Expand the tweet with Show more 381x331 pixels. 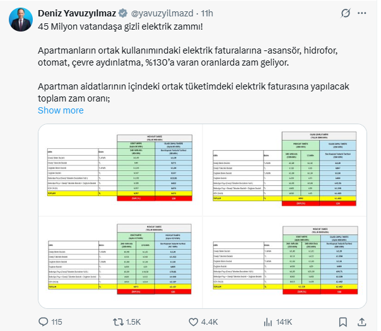(61, 110)
